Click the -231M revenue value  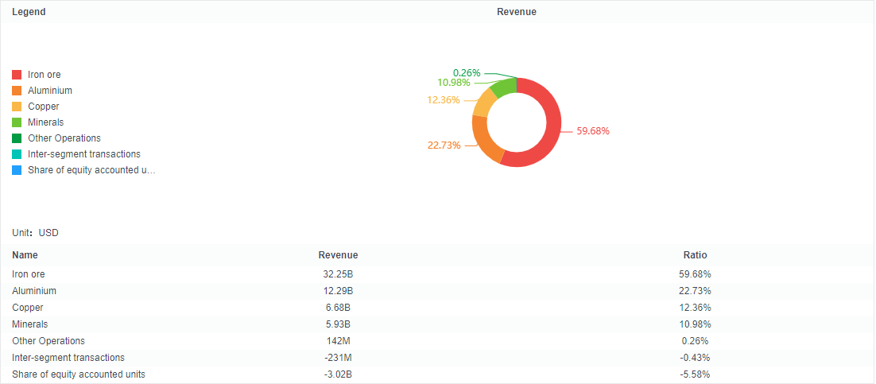click(338, 358)
